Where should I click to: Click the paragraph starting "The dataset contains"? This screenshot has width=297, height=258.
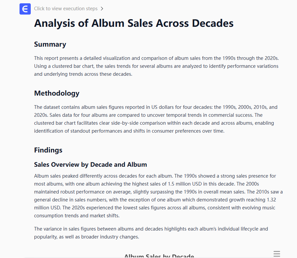click(155, 119)
